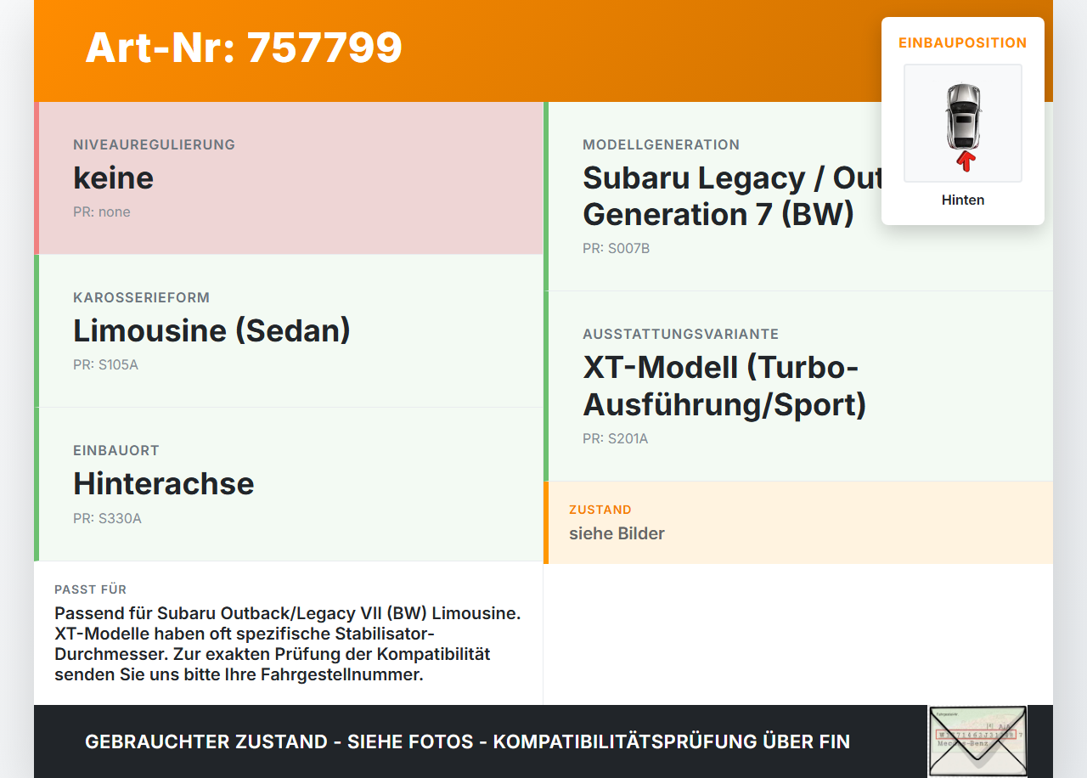Select PR code S007B
Viewport: 1087px width, 778px height.
pyautogui.click(x=617, y=249)
